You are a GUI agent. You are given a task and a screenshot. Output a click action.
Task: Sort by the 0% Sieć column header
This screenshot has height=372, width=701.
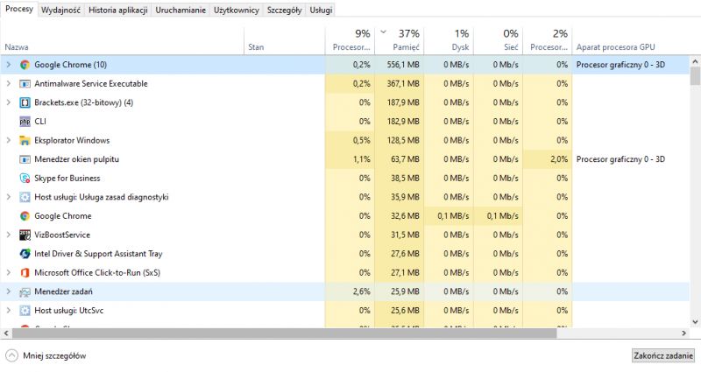point(498,41)
